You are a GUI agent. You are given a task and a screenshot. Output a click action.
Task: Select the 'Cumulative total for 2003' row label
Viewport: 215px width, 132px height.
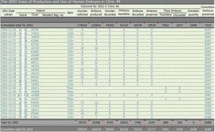coord(17,129)
